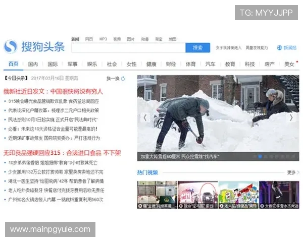Select the 图片 search category

coord(131,39)
